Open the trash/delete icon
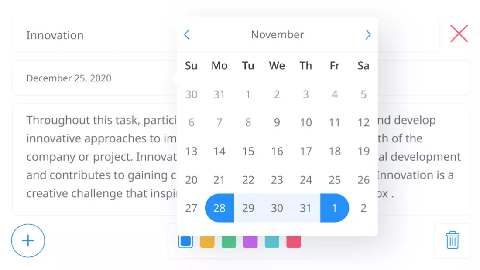Viewport: 480px width, 270px height. 452,240
